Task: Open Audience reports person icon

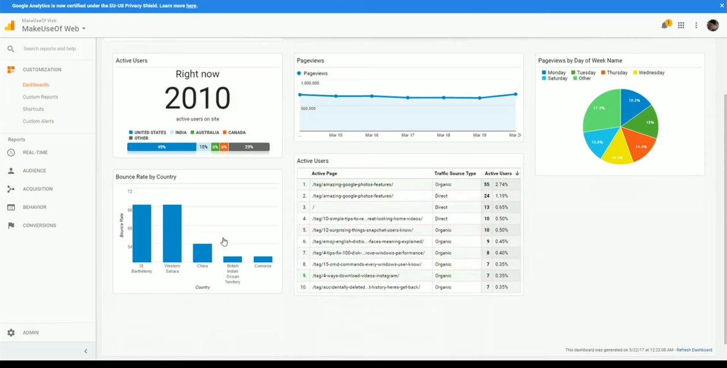Action: coord(11,170)
